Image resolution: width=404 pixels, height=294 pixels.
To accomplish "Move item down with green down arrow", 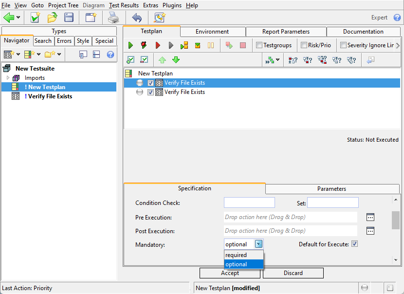I will click(x=176, y=60).
